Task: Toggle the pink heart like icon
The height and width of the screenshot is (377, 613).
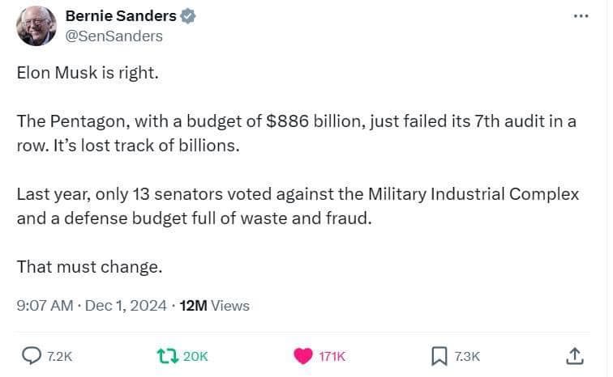Action: click(x=302, y=356)
